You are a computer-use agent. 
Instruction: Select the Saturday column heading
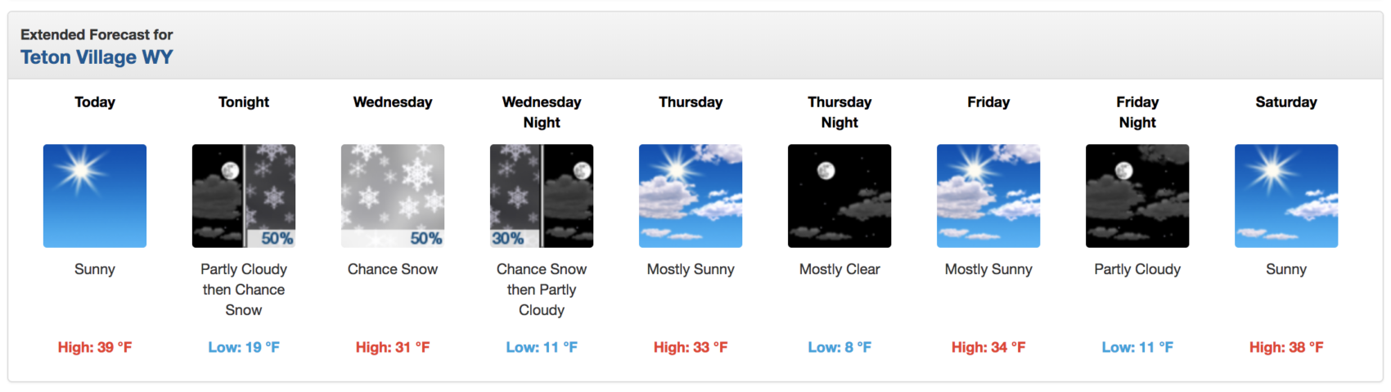click(1286, 102)
